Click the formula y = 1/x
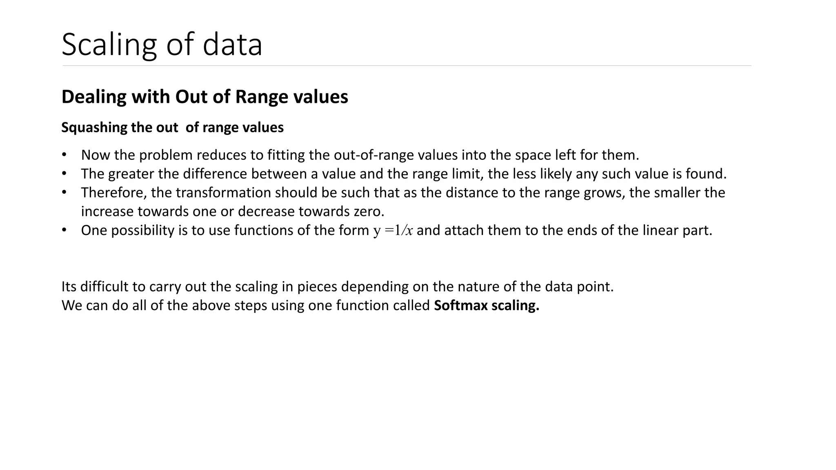This screenshot has width=836, height=470. pos(393,231)
